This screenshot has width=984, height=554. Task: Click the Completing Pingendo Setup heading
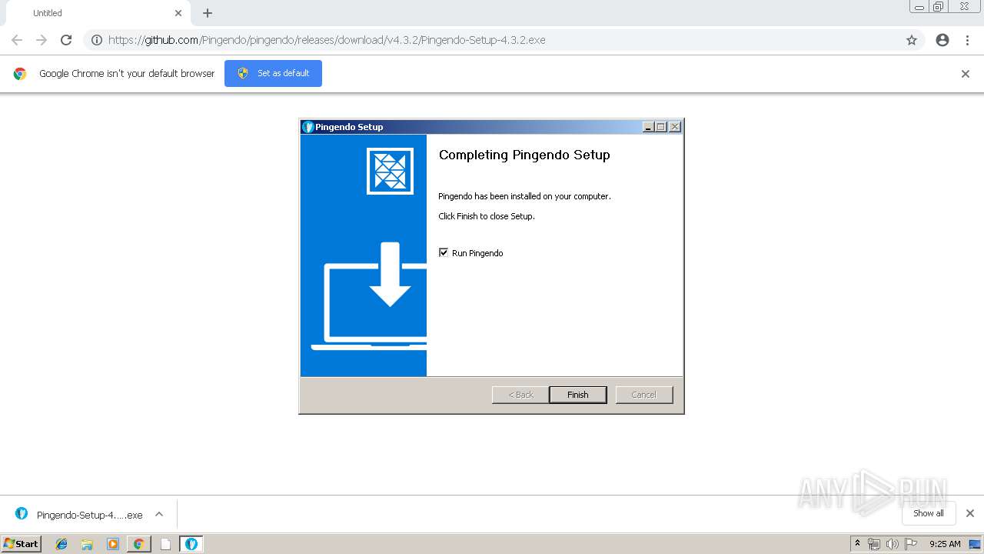[x=524, y=155]
